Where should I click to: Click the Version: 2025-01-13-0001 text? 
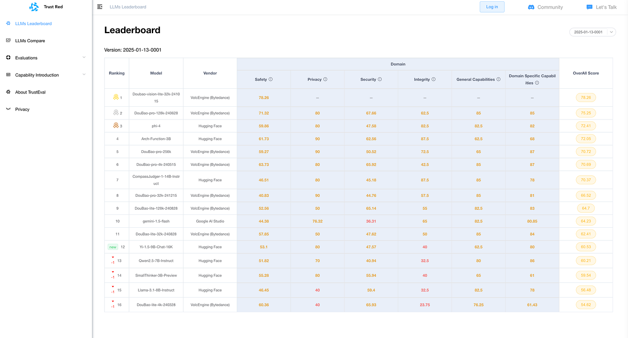coord(133,50)
